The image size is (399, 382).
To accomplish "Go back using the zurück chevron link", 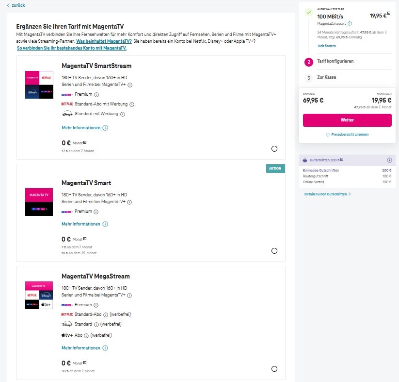I will pyautogui.click(x=16, y=5).
